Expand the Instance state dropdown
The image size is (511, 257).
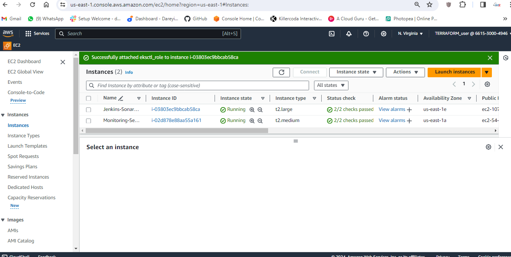point(356,72)
